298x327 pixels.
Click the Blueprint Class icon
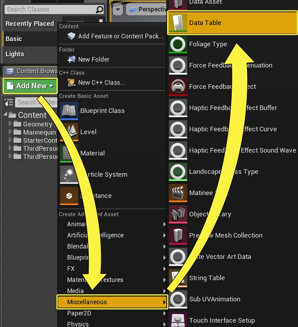click(69, 111)
